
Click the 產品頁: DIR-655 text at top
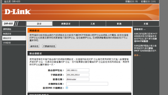click(x=12, y=2)
